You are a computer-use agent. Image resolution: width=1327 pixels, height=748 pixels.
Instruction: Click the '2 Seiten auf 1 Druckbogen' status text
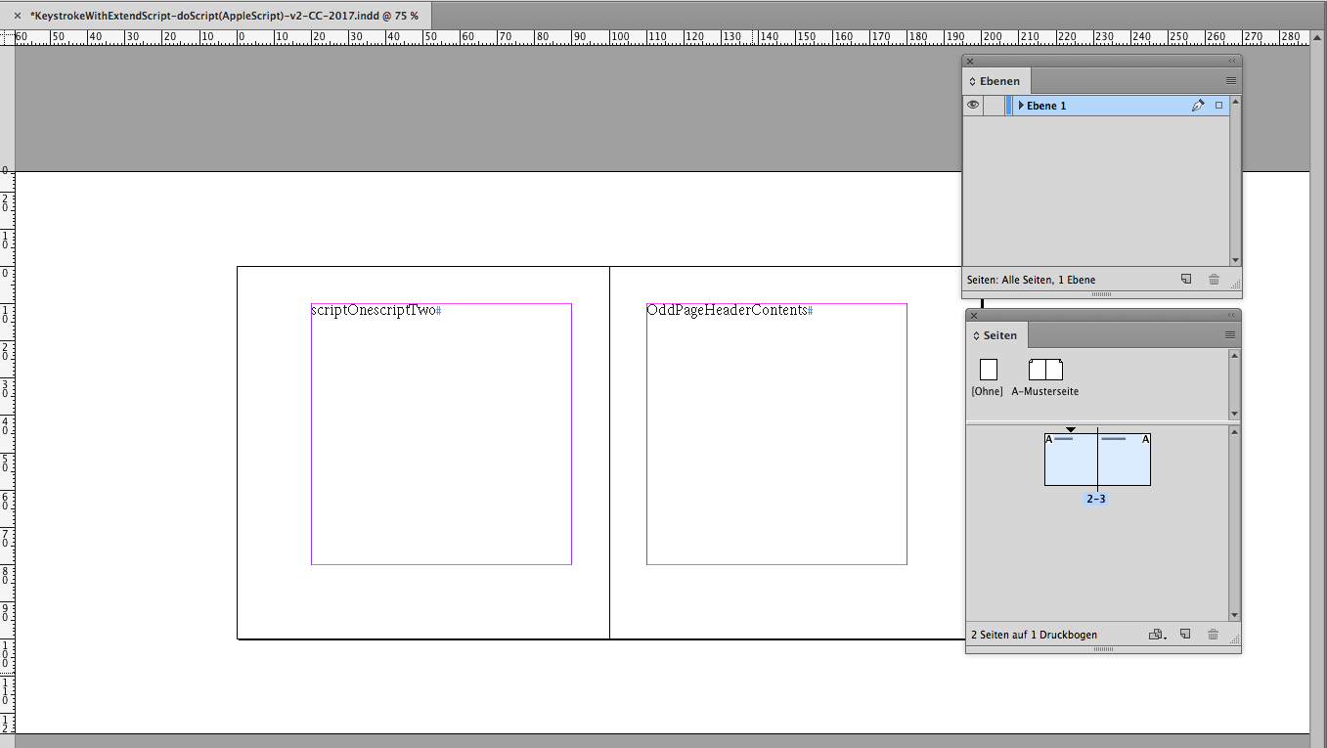pyautogui.click(x=1034, y=635)
